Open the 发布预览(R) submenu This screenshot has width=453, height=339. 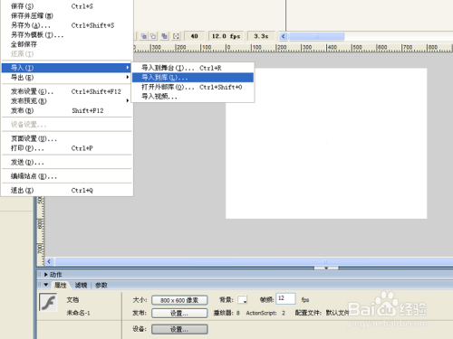67,101
